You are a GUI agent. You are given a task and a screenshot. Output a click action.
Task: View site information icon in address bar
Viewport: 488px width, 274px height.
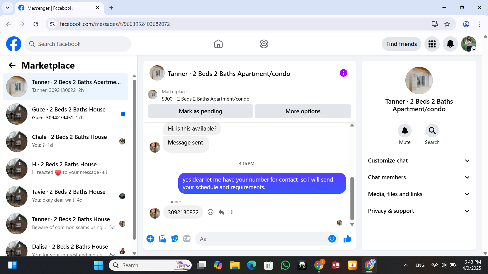click(52, 24)
